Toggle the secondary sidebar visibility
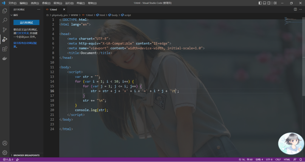 269,3
